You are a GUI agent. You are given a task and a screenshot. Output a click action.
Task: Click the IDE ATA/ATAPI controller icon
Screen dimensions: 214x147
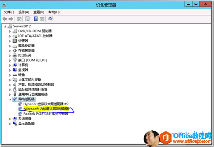pos(15,36)
